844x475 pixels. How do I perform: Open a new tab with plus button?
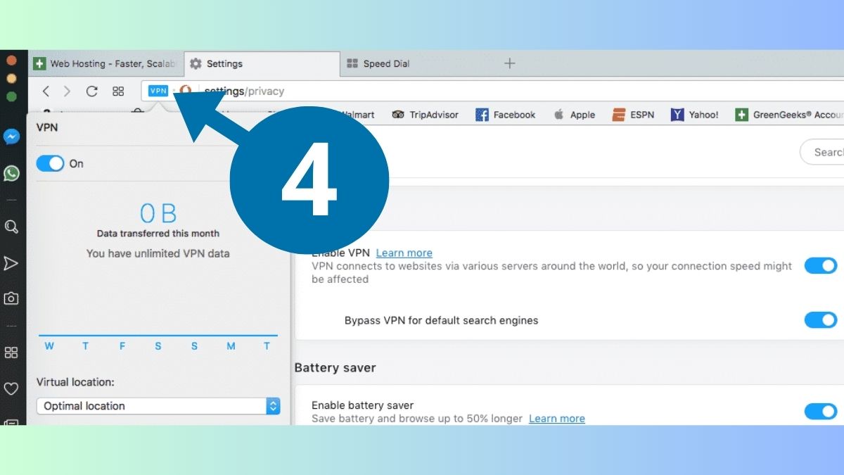pyautogui.click(x=510, y=63)
